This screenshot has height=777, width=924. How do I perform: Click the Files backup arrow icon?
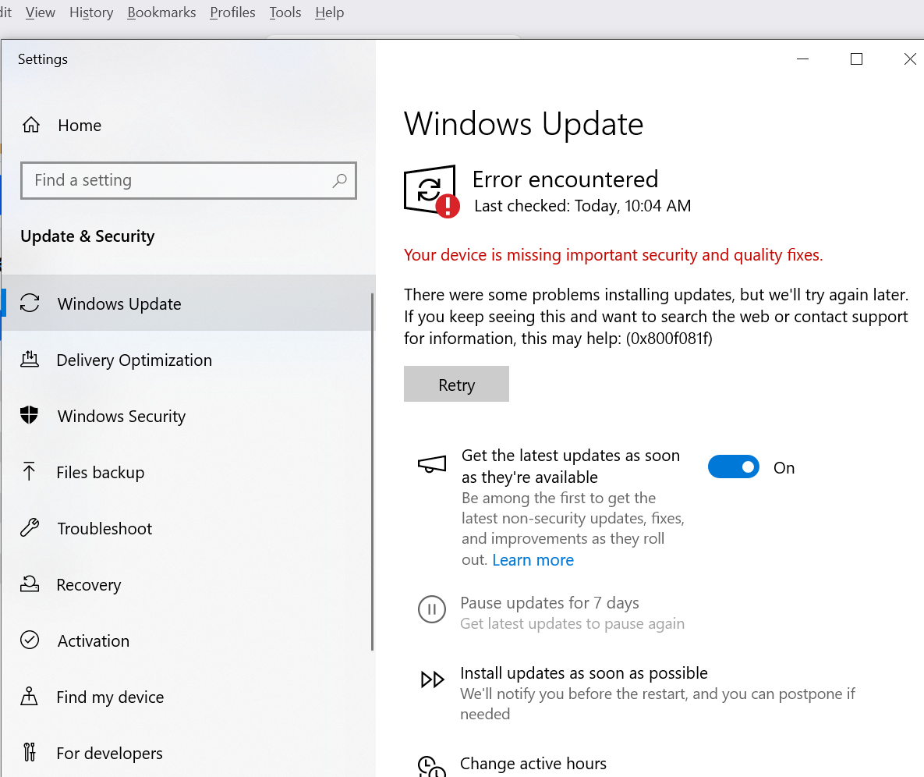29,471
